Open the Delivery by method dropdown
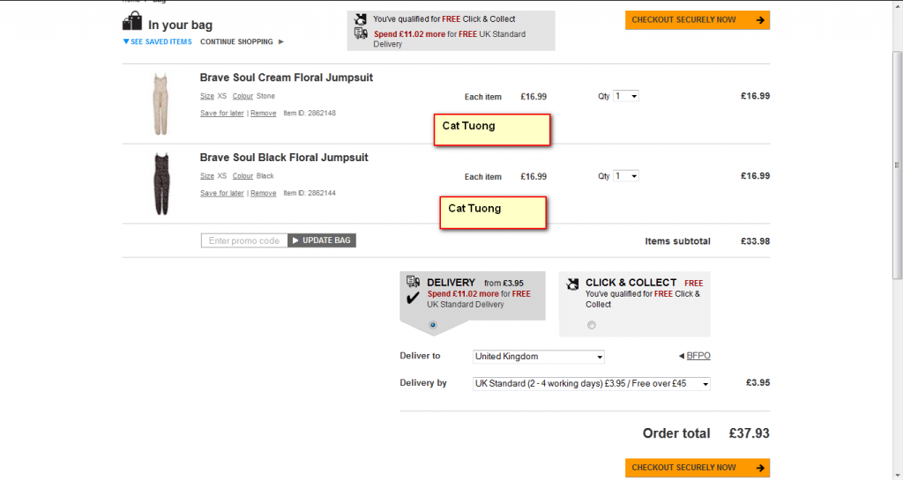This screenshot has width=903, height=480. click(x=592, y=384)
